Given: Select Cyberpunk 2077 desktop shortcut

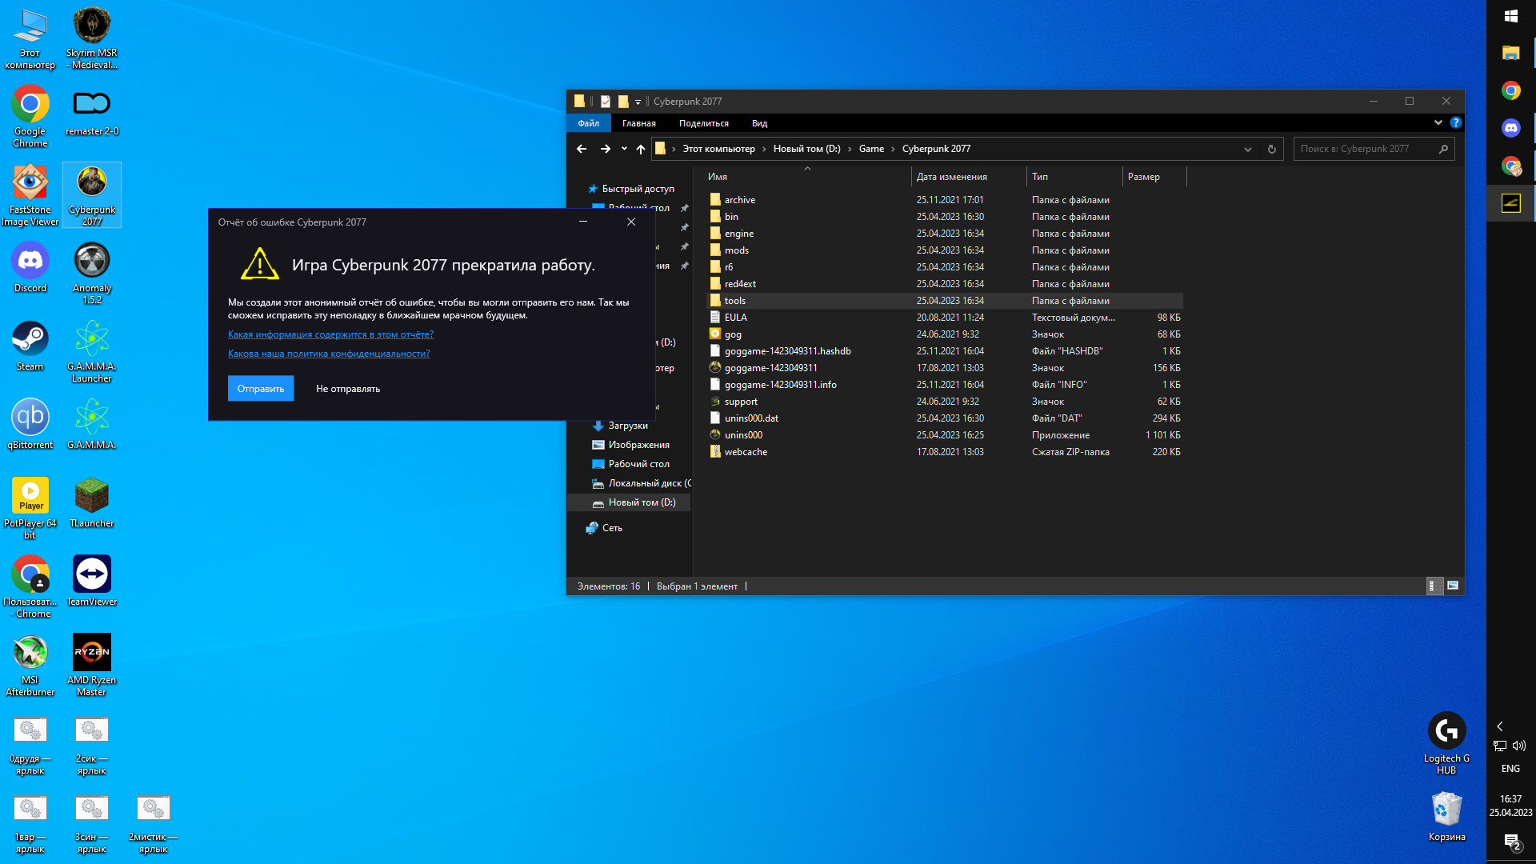Looking at the screenshot, I should tap(92, 195).
